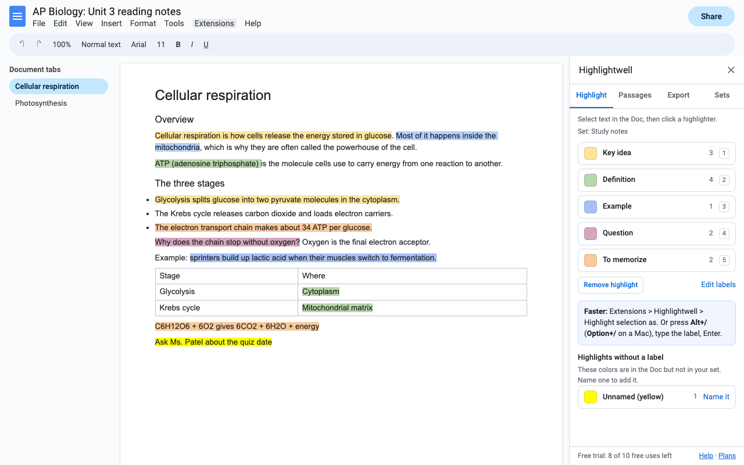The image size is (744, 465).
Task: Toggle italic formatting
Action: 192,44
